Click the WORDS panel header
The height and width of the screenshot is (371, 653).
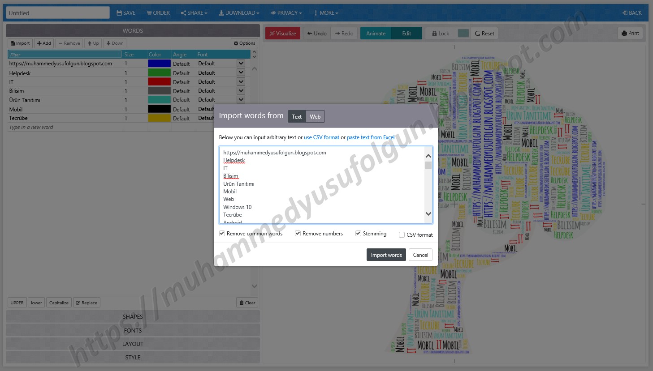pyautogui.click(x=133, y=30)
